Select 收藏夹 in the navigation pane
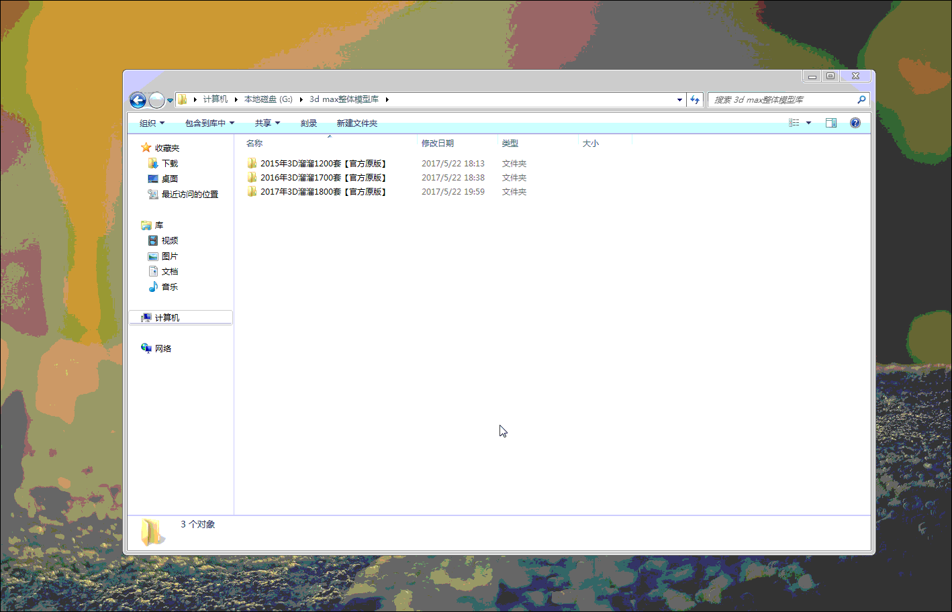952x612 pixels. [167, 148]
